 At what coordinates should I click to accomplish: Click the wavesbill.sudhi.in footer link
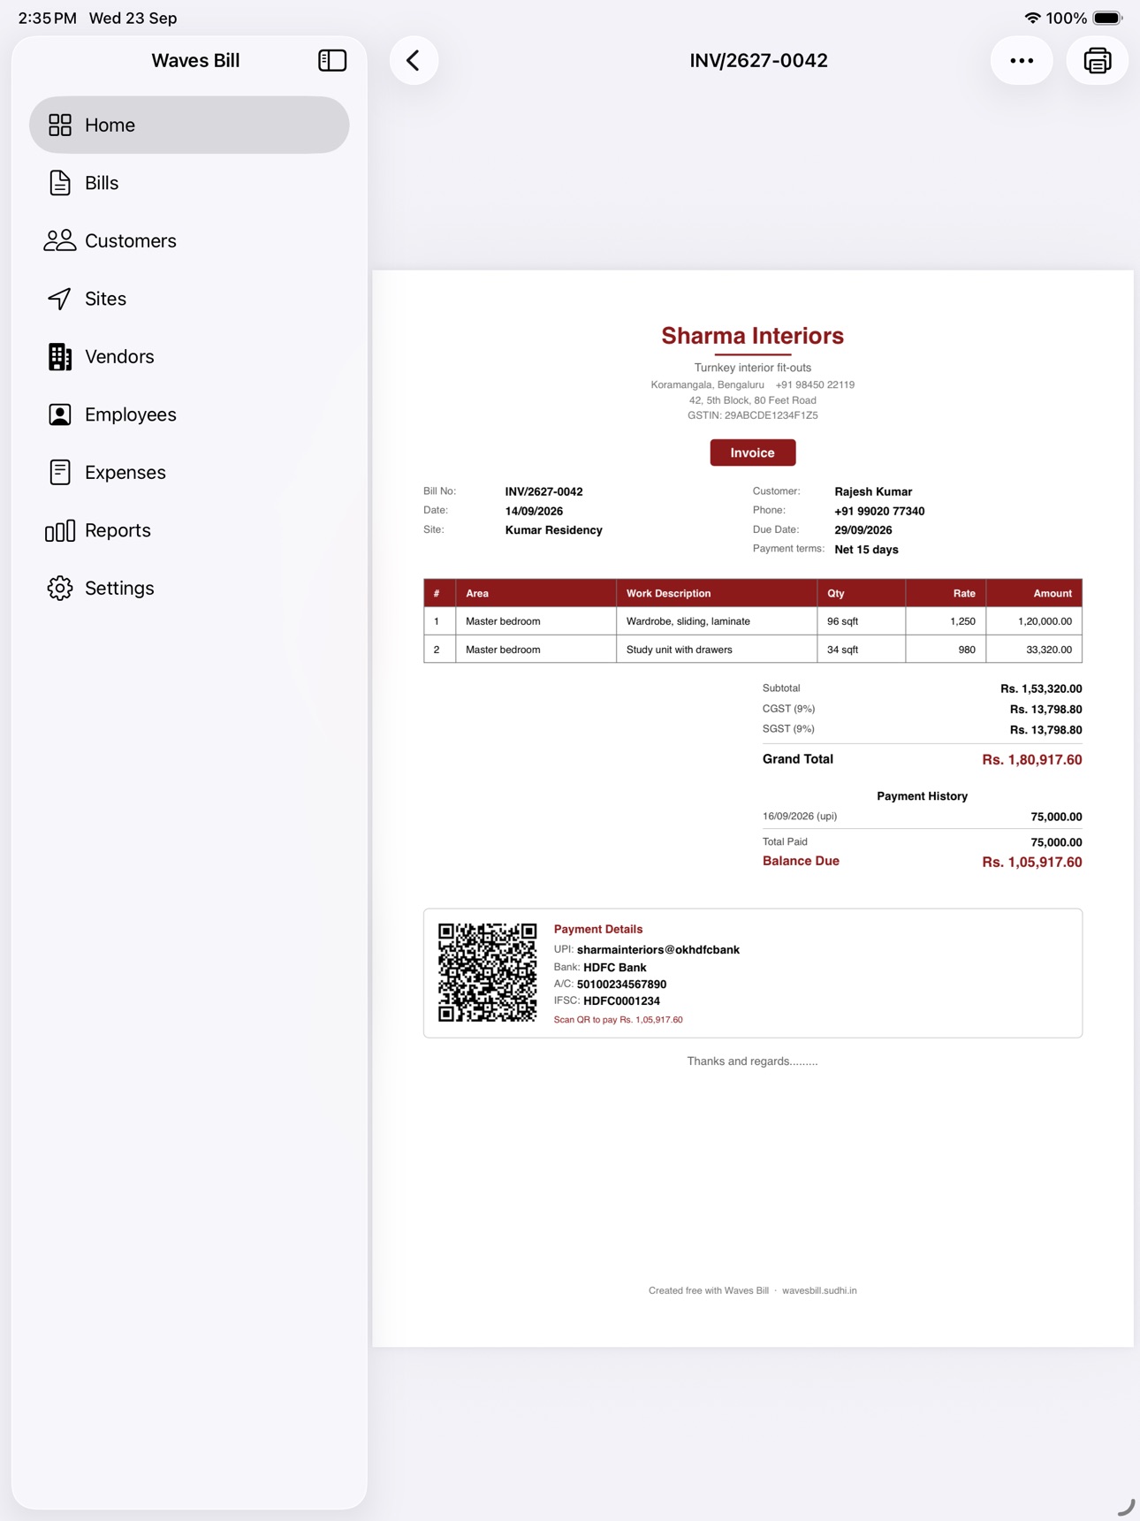(819, 1290)
